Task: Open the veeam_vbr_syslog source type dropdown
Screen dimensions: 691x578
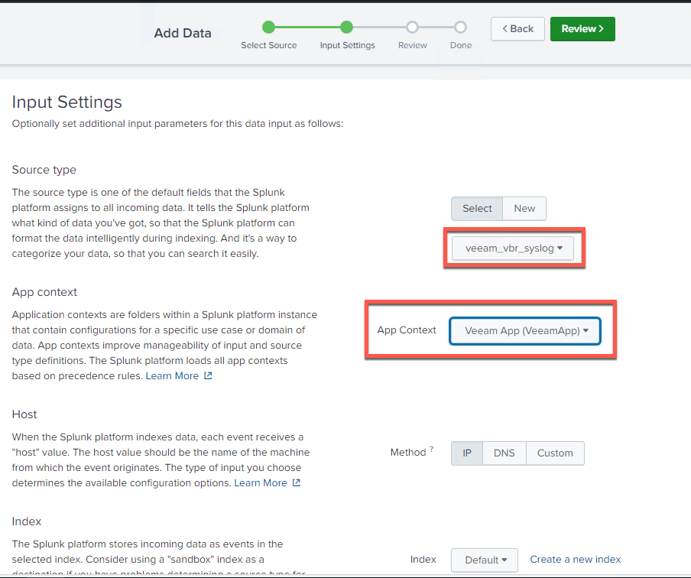Action: (513, 248)
